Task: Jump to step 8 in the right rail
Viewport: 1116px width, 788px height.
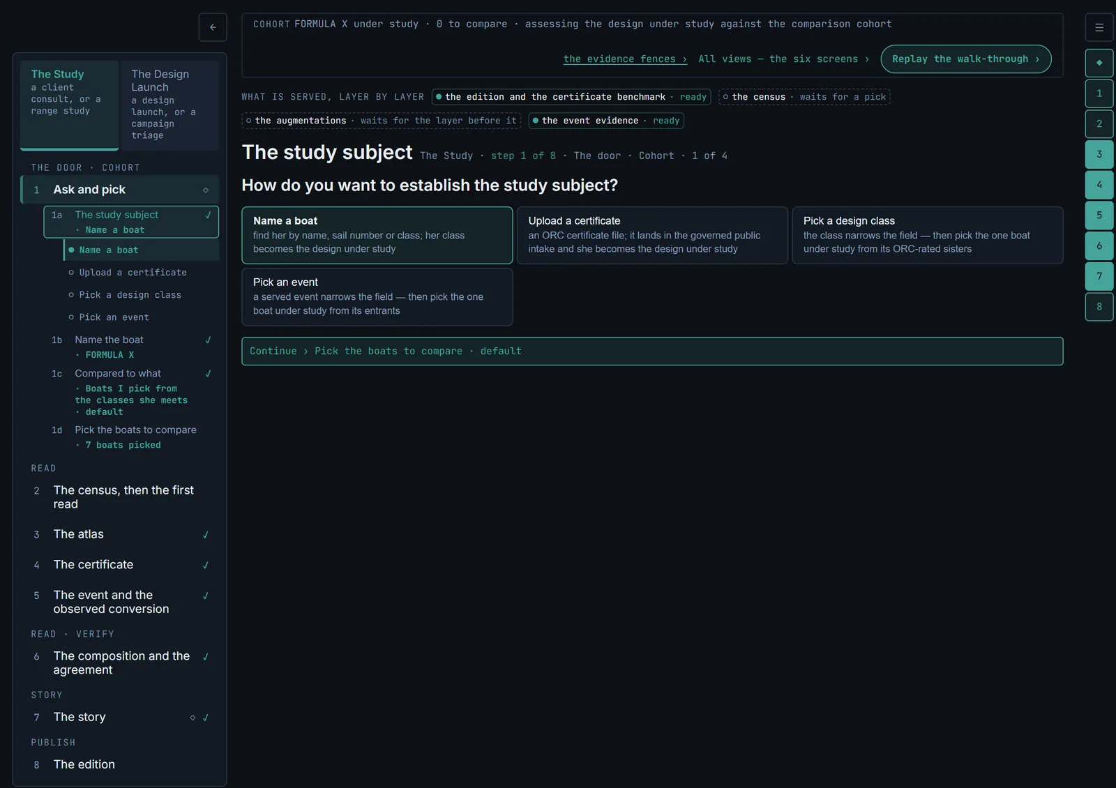Action: pos(1099,306)
